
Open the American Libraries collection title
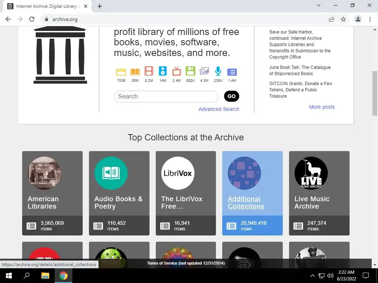[43, 202]
